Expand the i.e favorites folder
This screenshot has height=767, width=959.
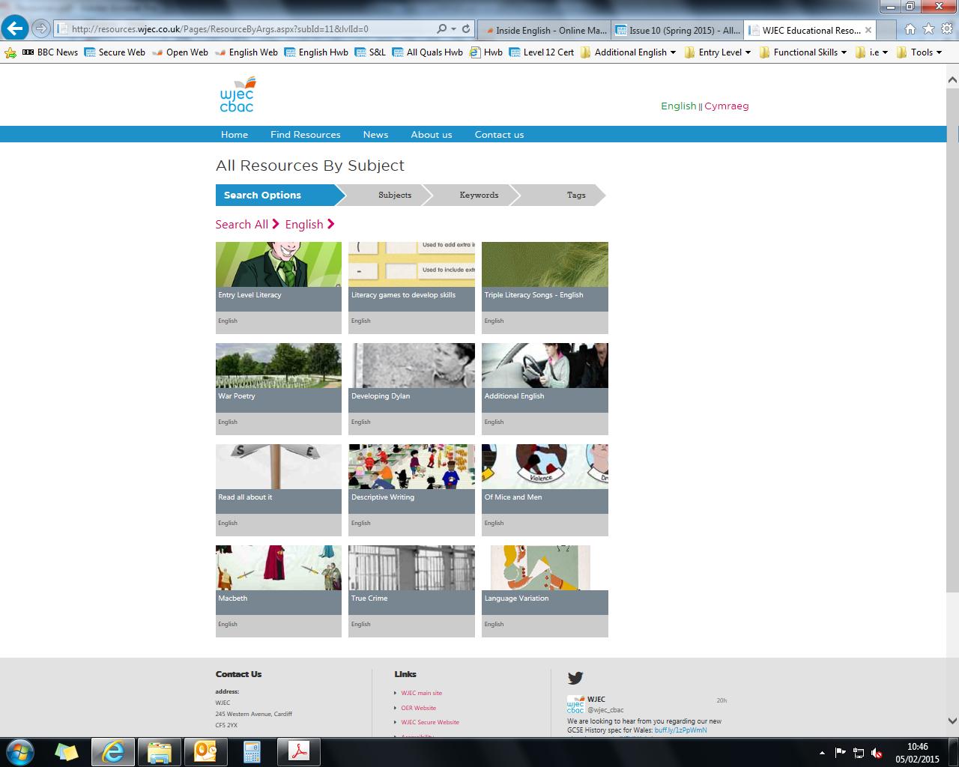(x=871, y=52)
